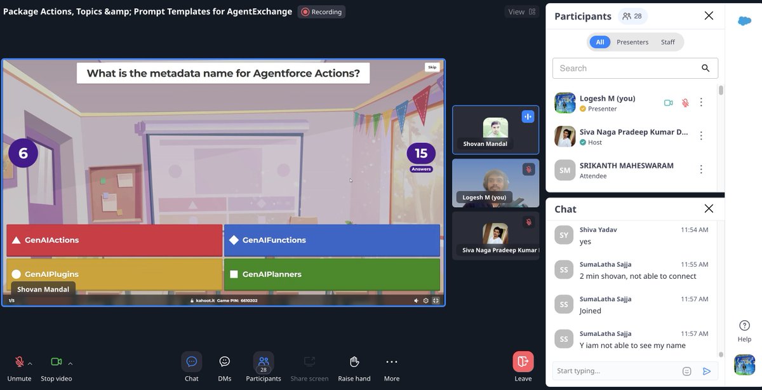Click the search magnifier icon

click(705, 68)
